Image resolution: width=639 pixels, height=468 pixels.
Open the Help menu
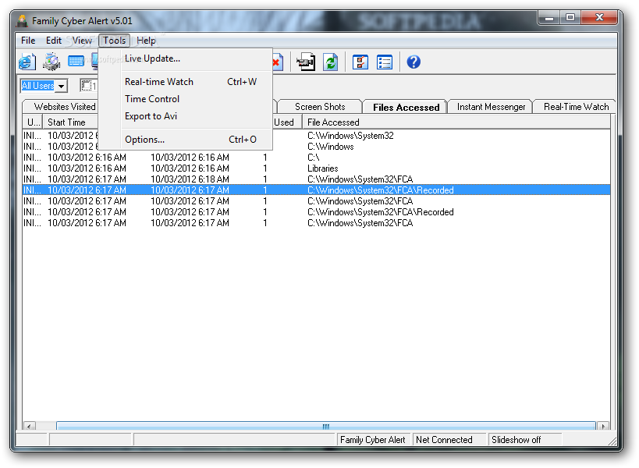[146, 41]
